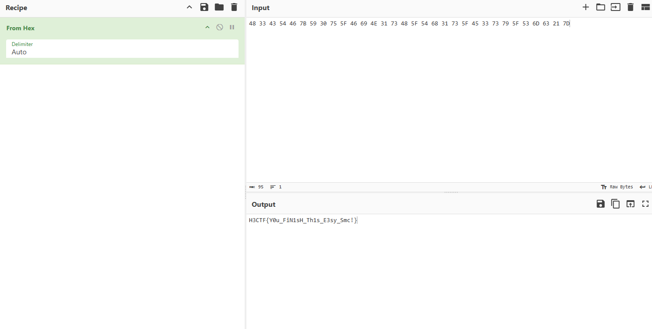
Task: Open folder as input
Action: point(600,7)
